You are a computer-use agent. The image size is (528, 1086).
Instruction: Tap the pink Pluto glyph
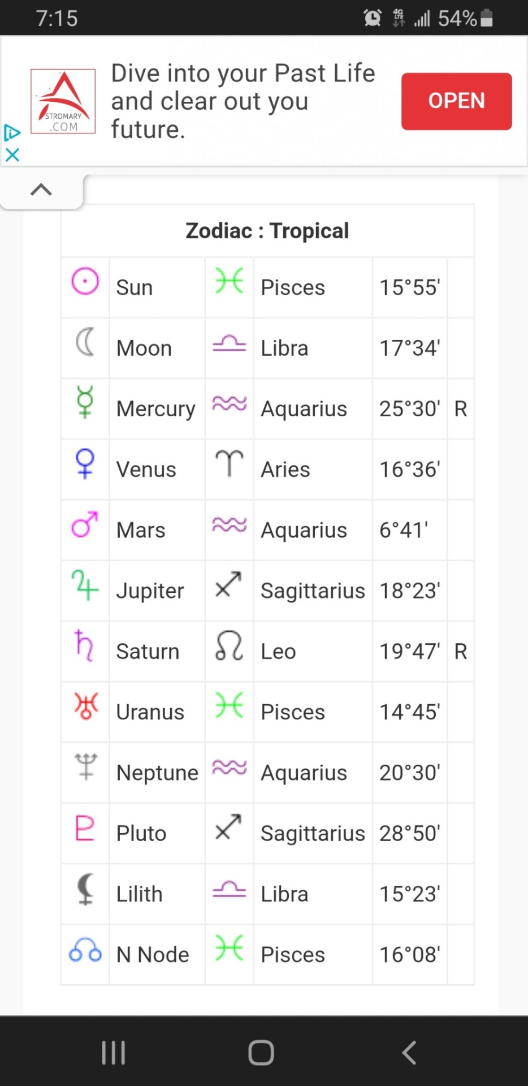coord(85,828)
